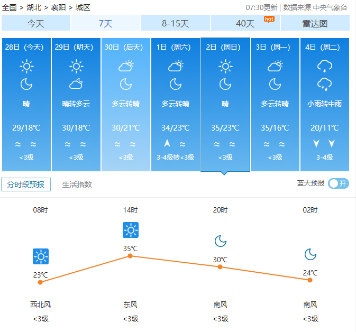Image resolution: width=356 pixels, height=332 pixels.
Task: Click the moon icon for 3日 (周一)
Action: 275,84
